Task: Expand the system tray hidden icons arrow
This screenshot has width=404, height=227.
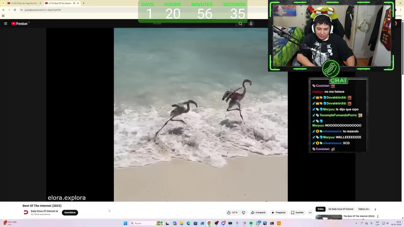Action: coord(356,223)
